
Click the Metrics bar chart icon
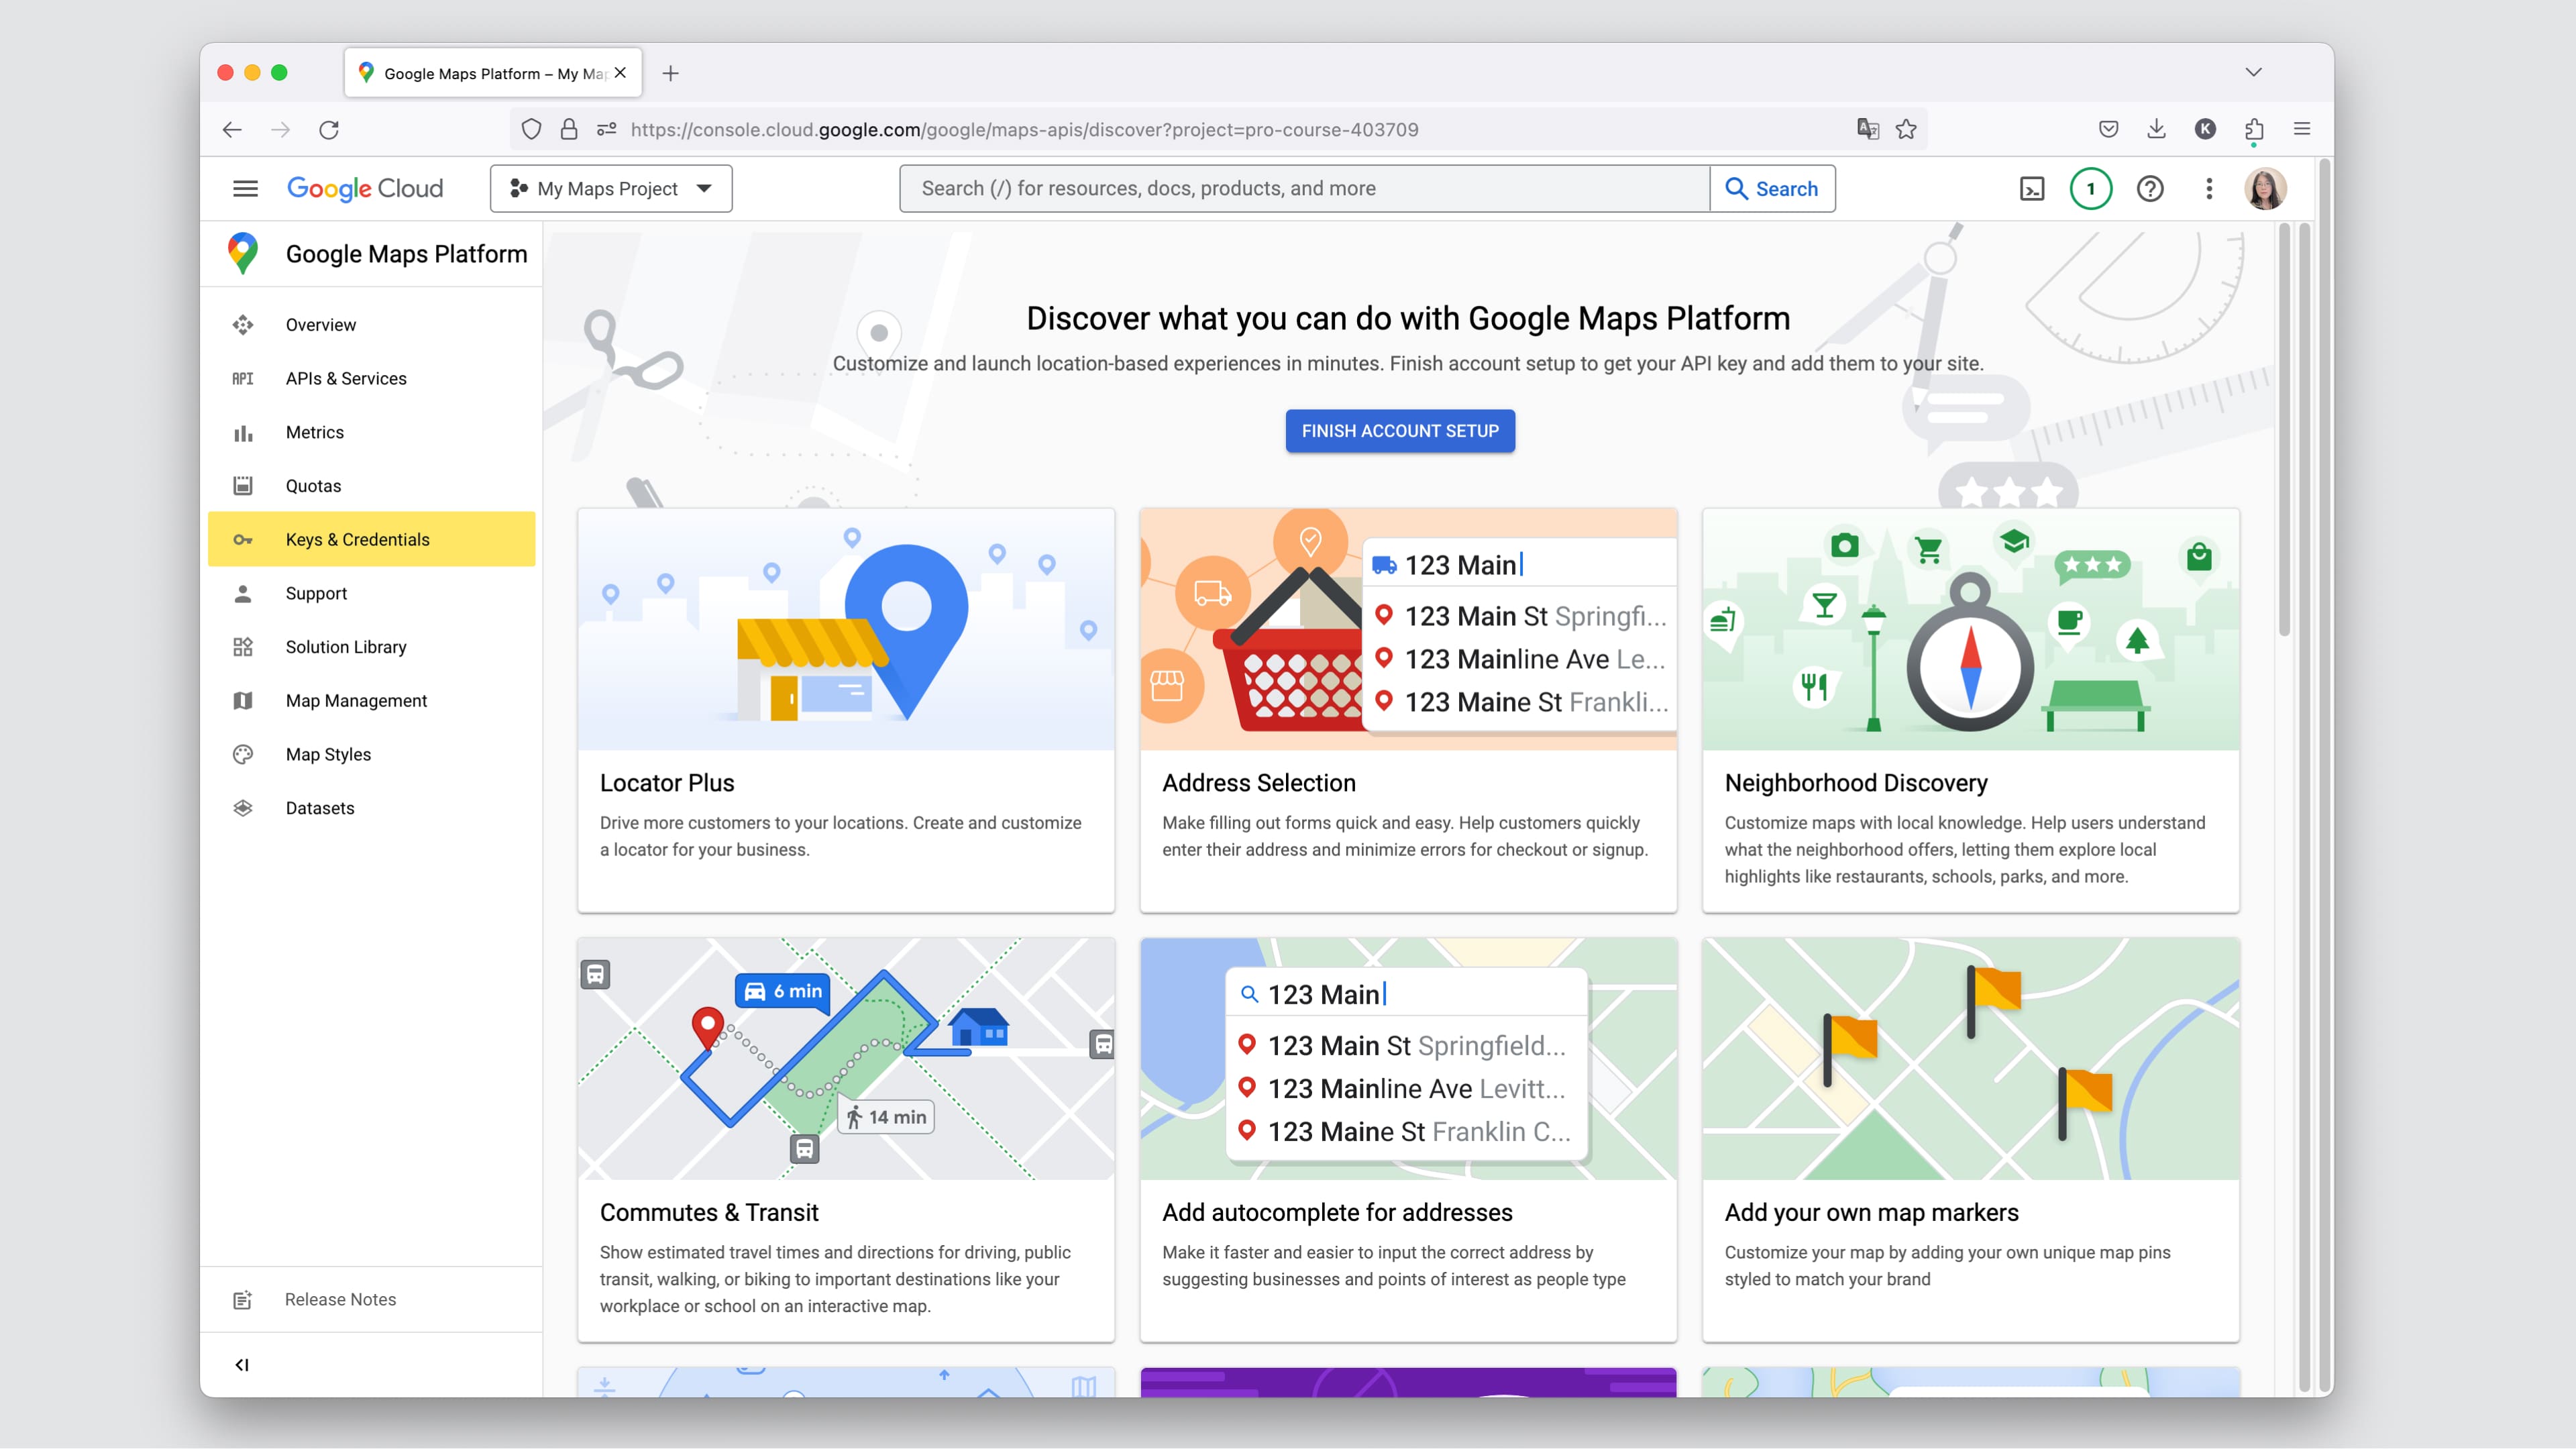(243, 433)
